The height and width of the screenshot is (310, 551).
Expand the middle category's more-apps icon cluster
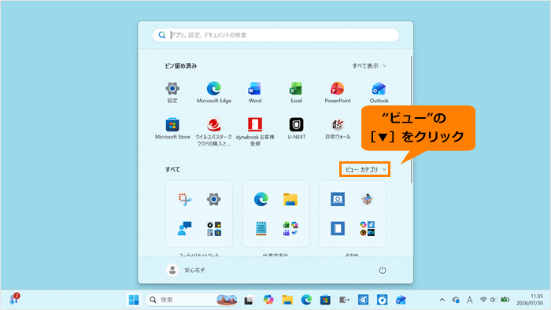(290, 228)
